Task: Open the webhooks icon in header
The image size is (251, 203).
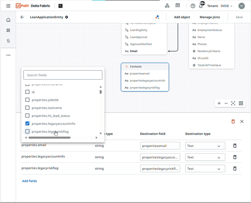Action: click(167, 6)
